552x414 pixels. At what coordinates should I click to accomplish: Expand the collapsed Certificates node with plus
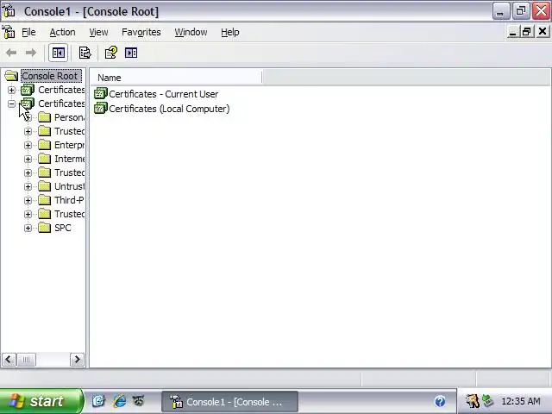(11, 90)
